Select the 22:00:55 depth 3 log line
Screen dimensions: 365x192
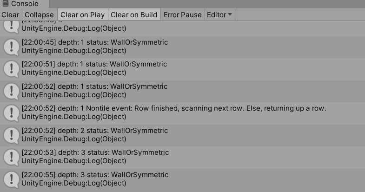coord(182,179)
